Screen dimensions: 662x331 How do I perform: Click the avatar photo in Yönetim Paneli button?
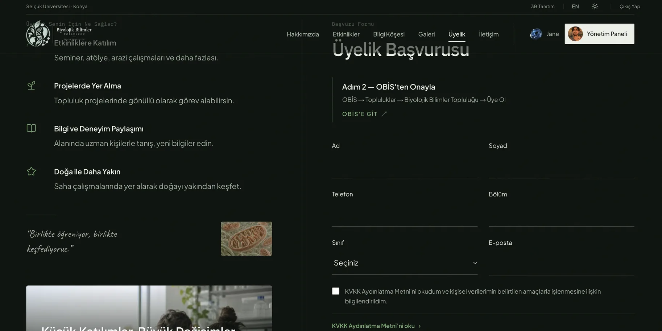click(x=575, y=34)
